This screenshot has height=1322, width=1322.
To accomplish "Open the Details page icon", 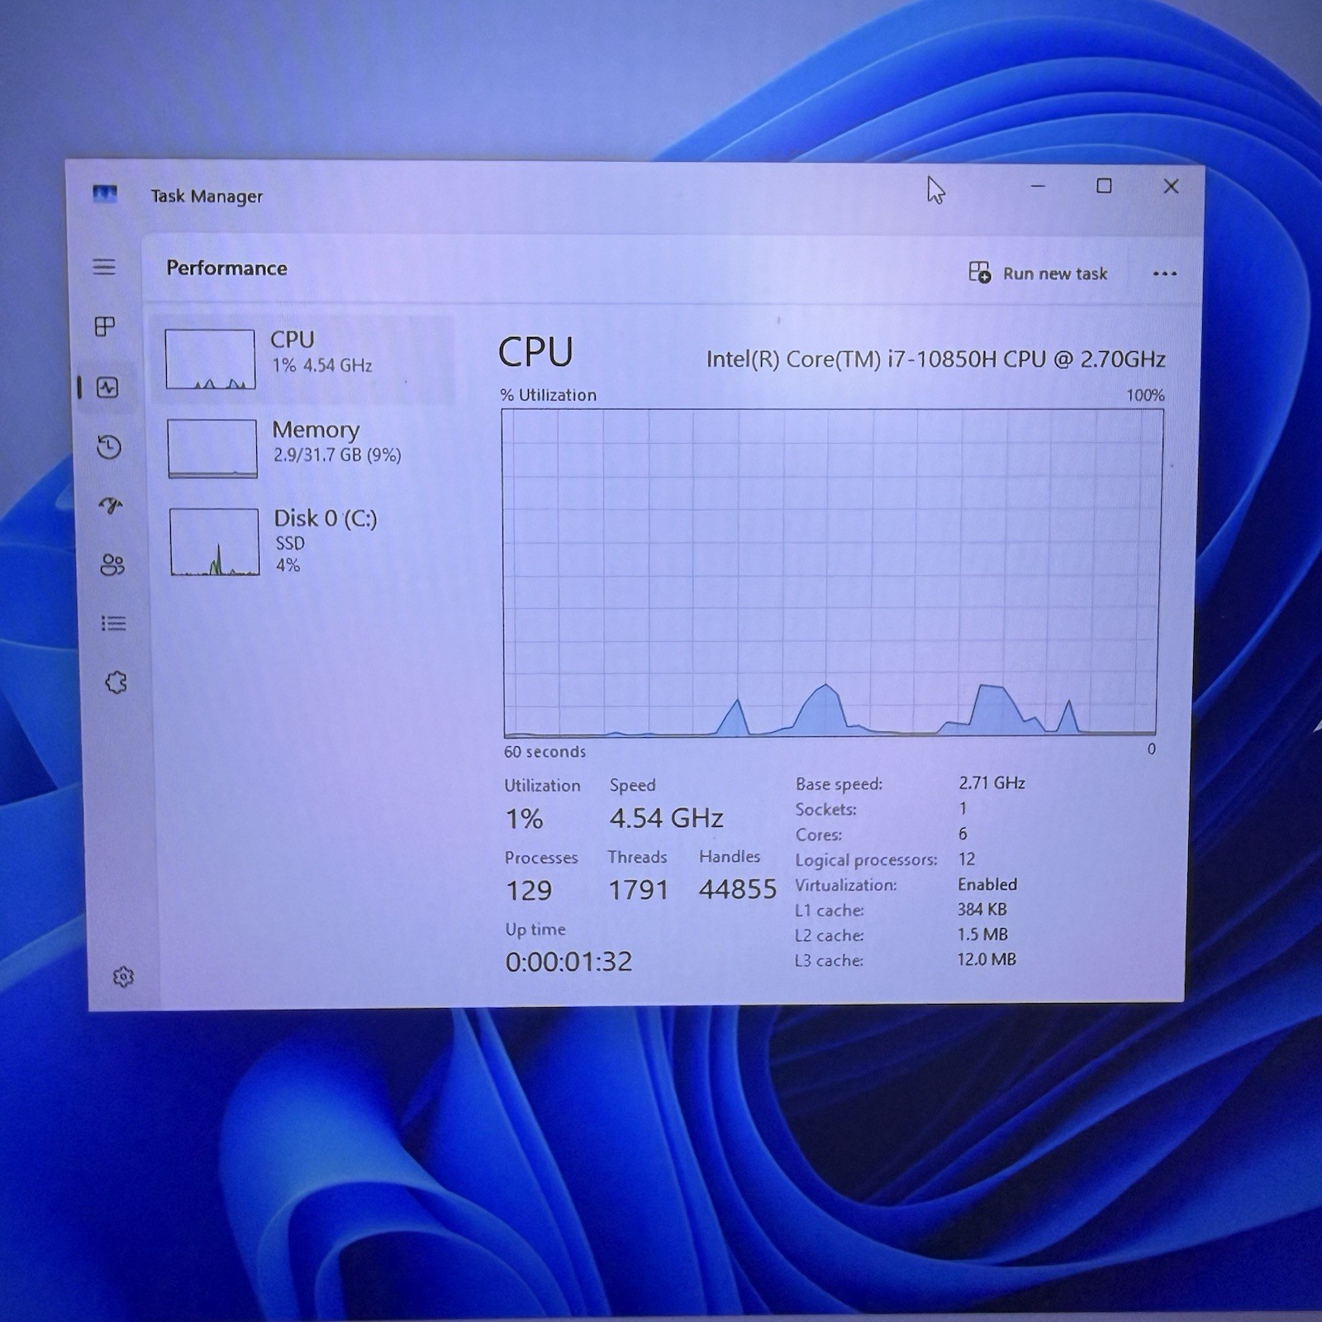I will [114, 623].
